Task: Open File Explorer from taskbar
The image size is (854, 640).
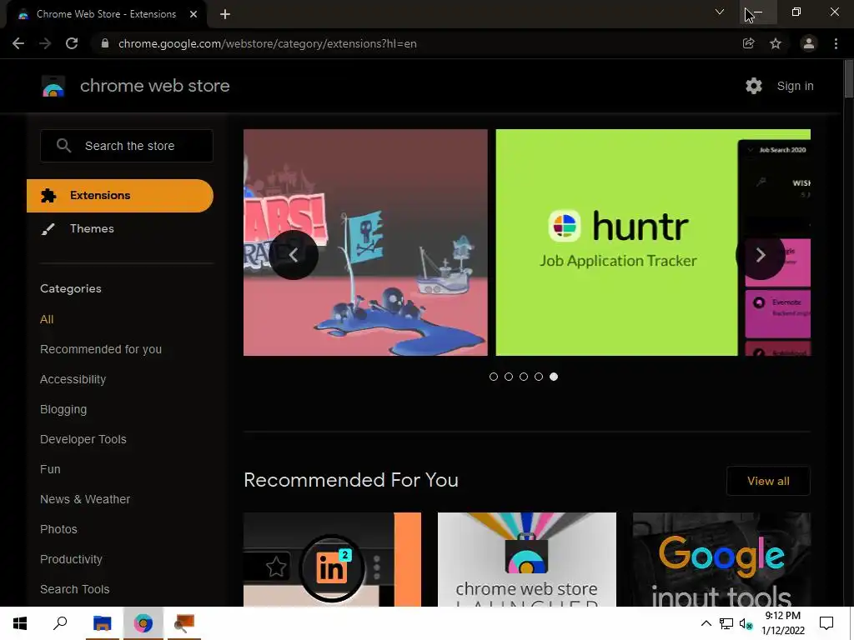Action: tap(103, 623)
